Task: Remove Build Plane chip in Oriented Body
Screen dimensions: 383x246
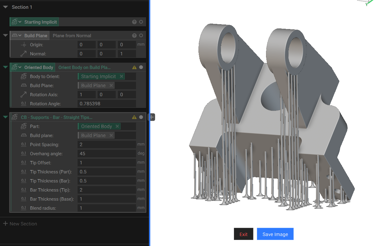Action: [111, 85]
